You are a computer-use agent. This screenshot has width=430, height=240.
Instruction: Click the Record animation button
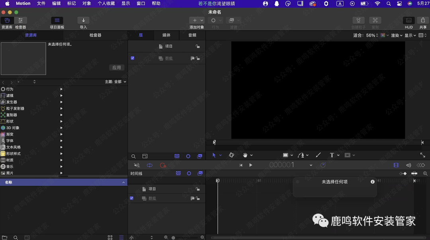[162, 165]
